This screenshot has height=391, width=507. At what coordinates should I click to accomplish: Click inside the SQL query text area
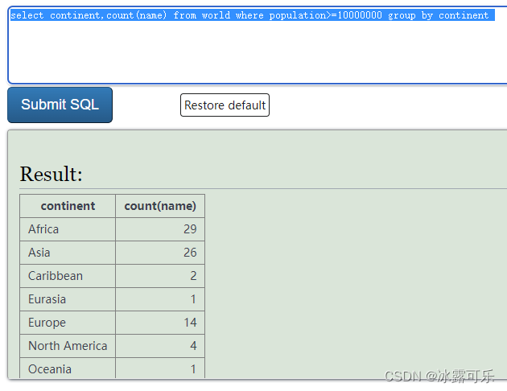point(258,45)
